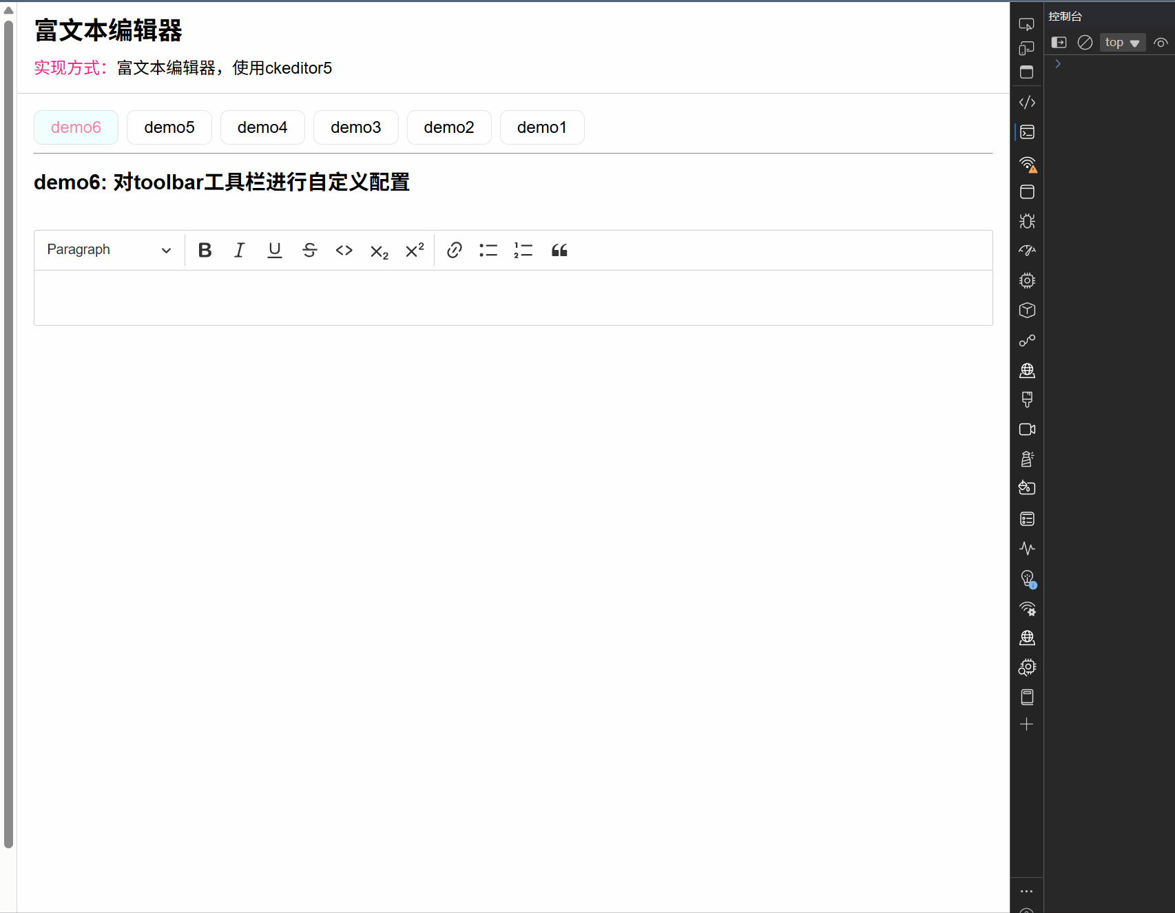
Task: Click the paintbrush icon in the DevTools activity bar
Action: 1027,399
